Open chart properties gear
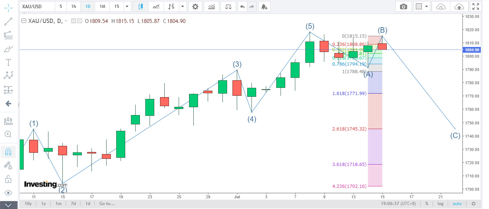Image resolution: width=489 pixels, height=209 pixels. 195,6
